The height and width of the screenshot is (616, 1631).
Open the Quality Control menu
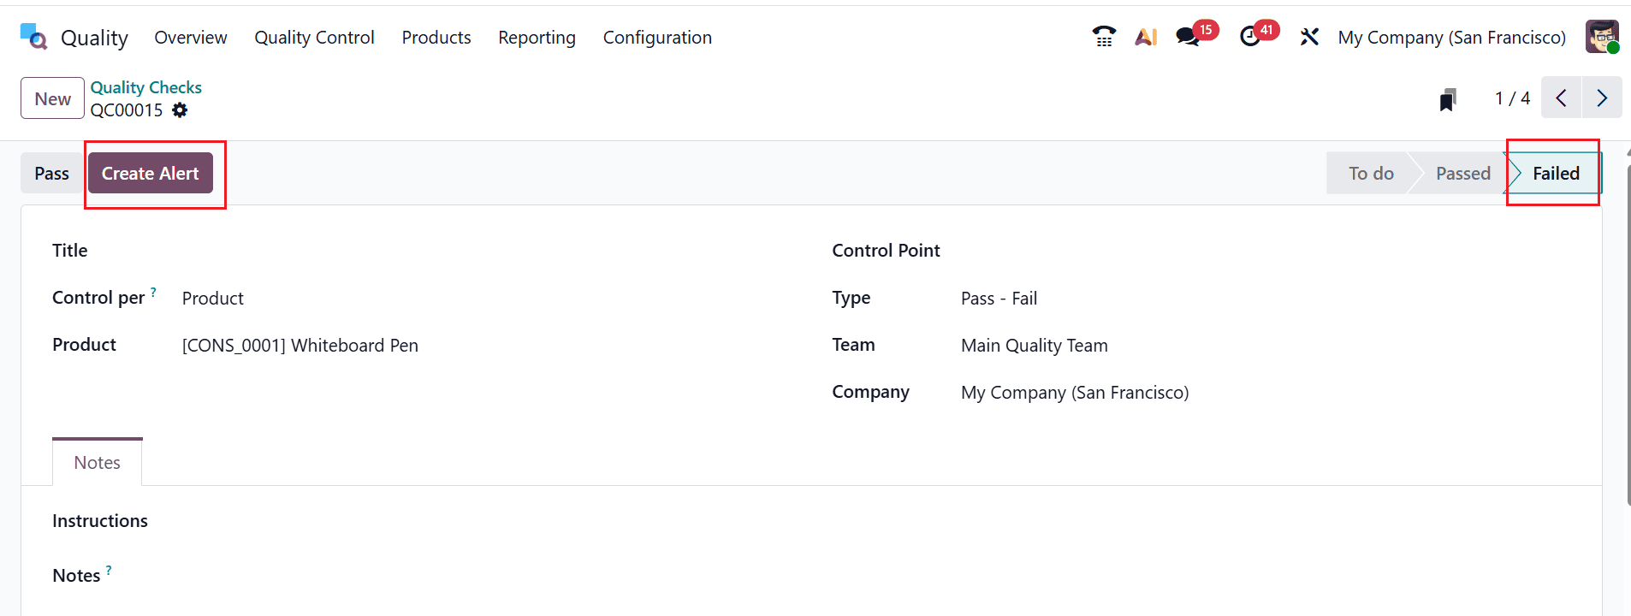[314, 38]
